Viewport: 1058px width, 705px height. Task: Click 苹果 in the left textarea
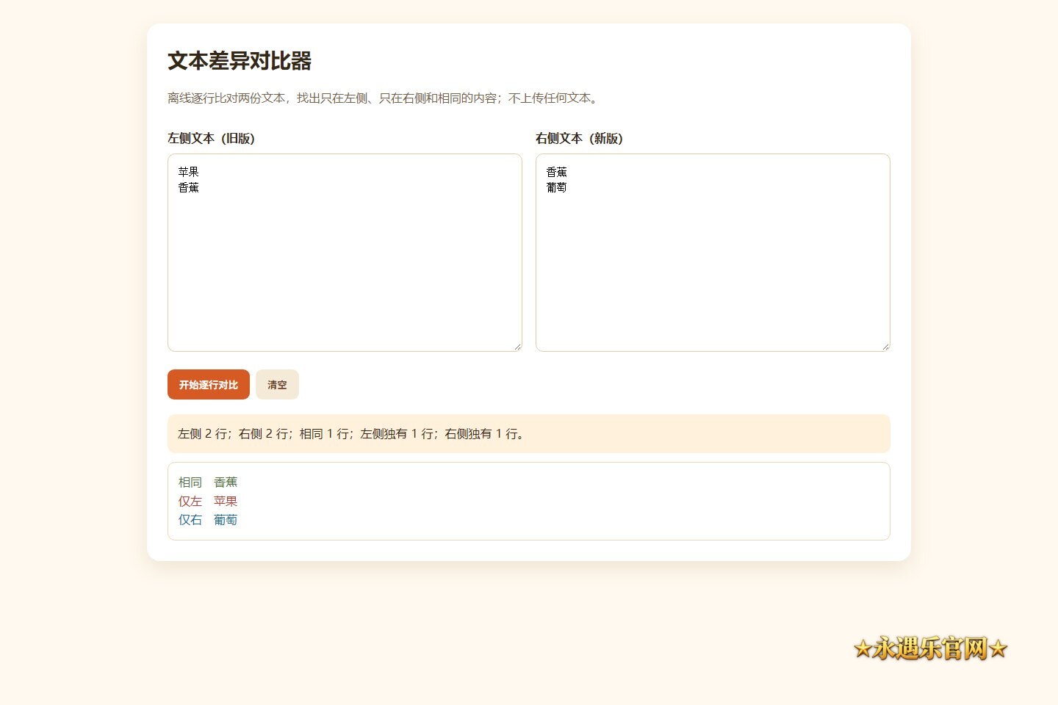(x=188, y=172)
